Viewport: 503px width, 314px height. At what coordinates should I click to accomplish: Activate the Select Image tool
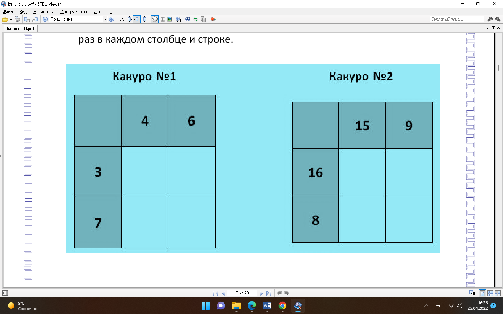[x=170, y=19]
